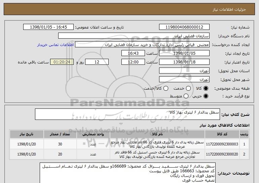
Task: Click the جزئیات اطلاعات نیاز header bar
Action: (x=129, y=9)
